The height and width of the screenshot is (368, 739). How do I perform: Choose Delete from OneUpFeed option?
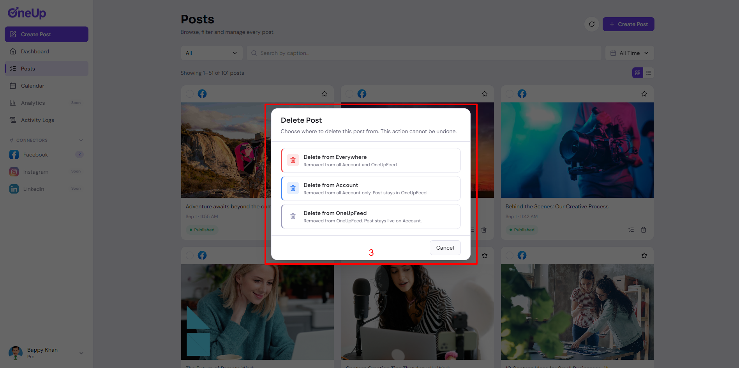pyautogui.click(x=371, y=217)
